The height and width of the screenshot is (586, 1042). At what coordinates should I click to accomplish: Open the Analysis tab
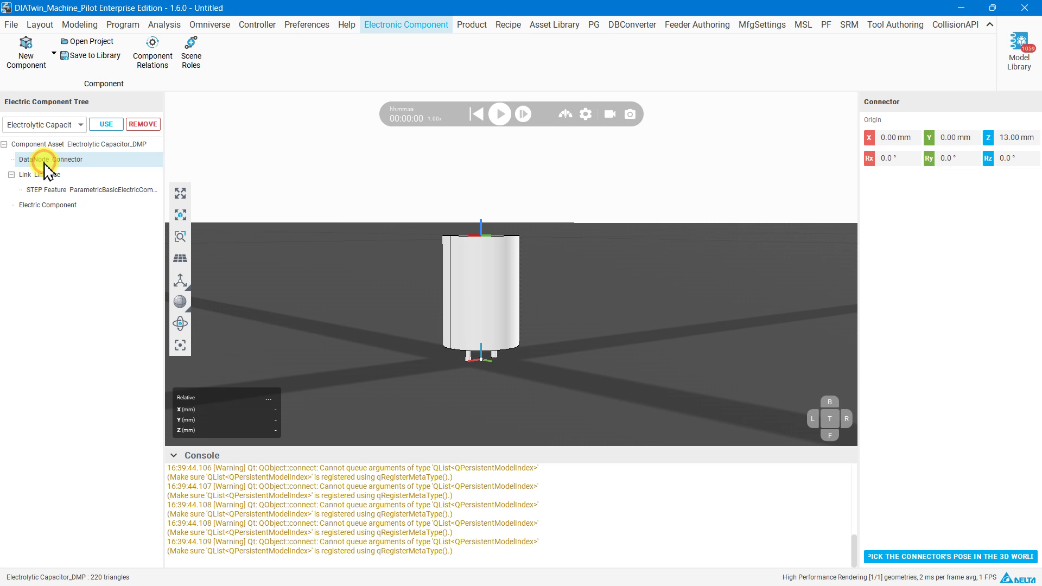pos(164,24)
